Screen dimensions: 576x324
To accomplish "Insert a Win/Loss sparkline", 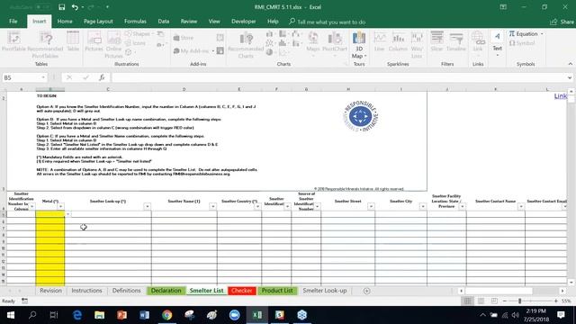I will pos(417,45).
